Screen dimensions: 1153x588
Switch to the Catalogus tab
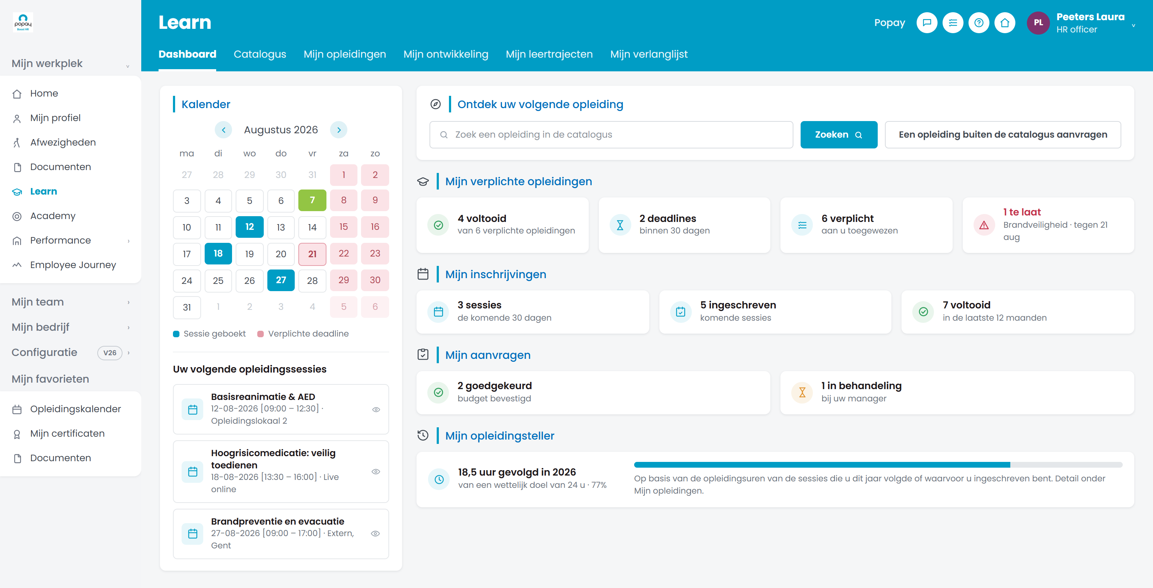pos(259,54)
